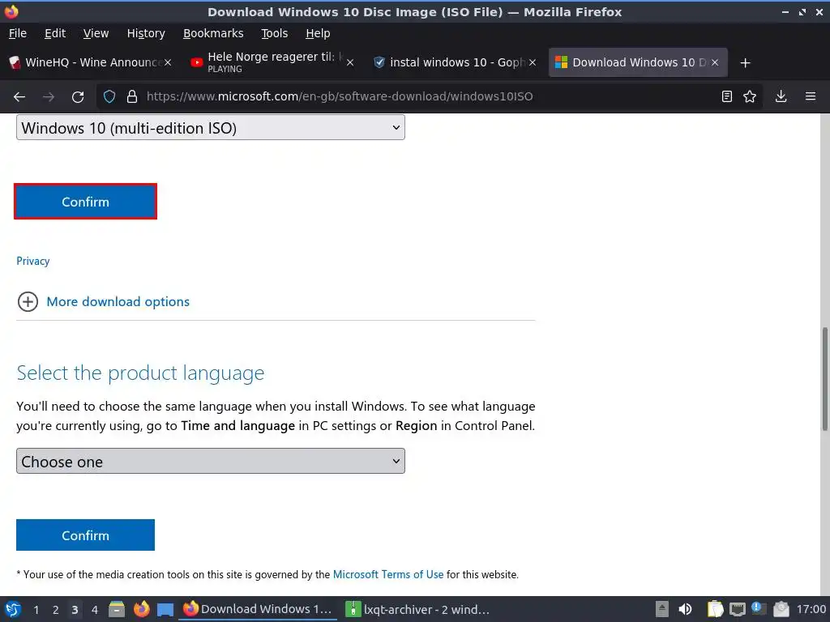Open the Edit menu
This screenshot has height=622, width=830.
click(55, 33)
